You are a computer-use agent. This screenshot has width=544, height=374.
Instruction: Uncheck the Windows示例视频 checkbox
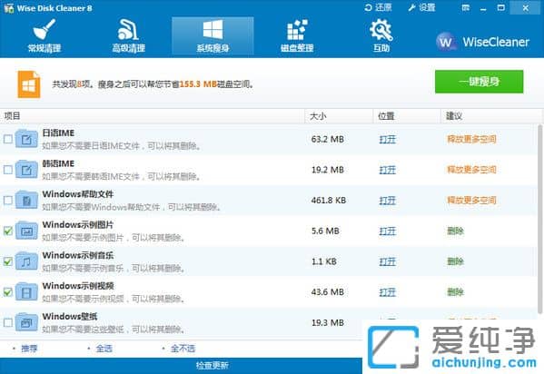click(x=7, y=291)
